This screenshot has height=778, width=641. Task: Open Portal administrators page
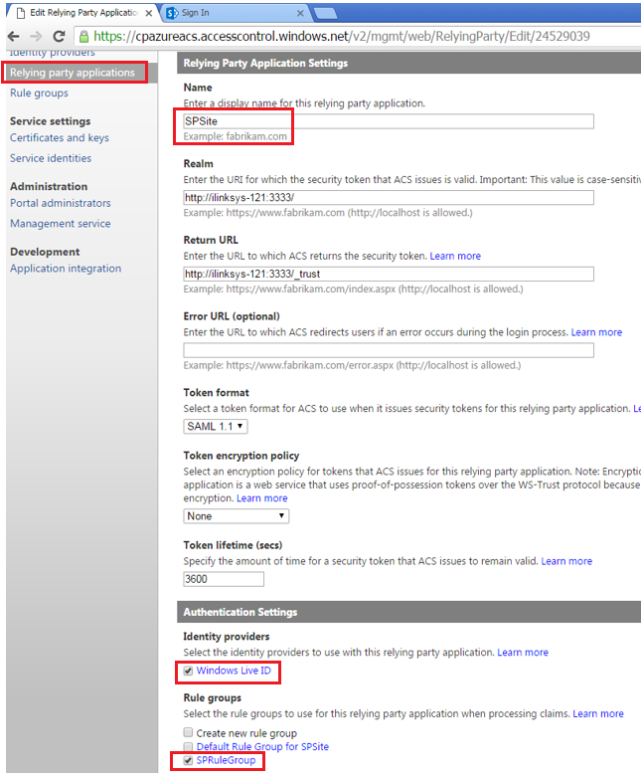61,203
